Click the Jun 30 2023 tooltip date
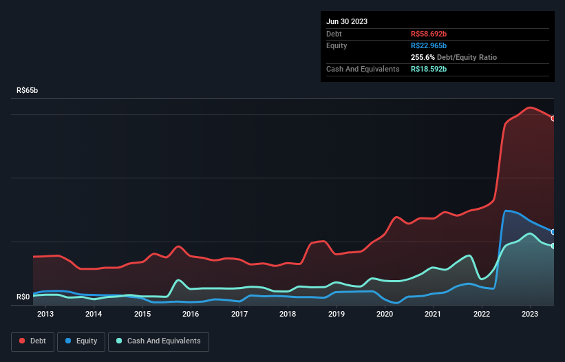The image size is (565, 362). pos(347,21)
